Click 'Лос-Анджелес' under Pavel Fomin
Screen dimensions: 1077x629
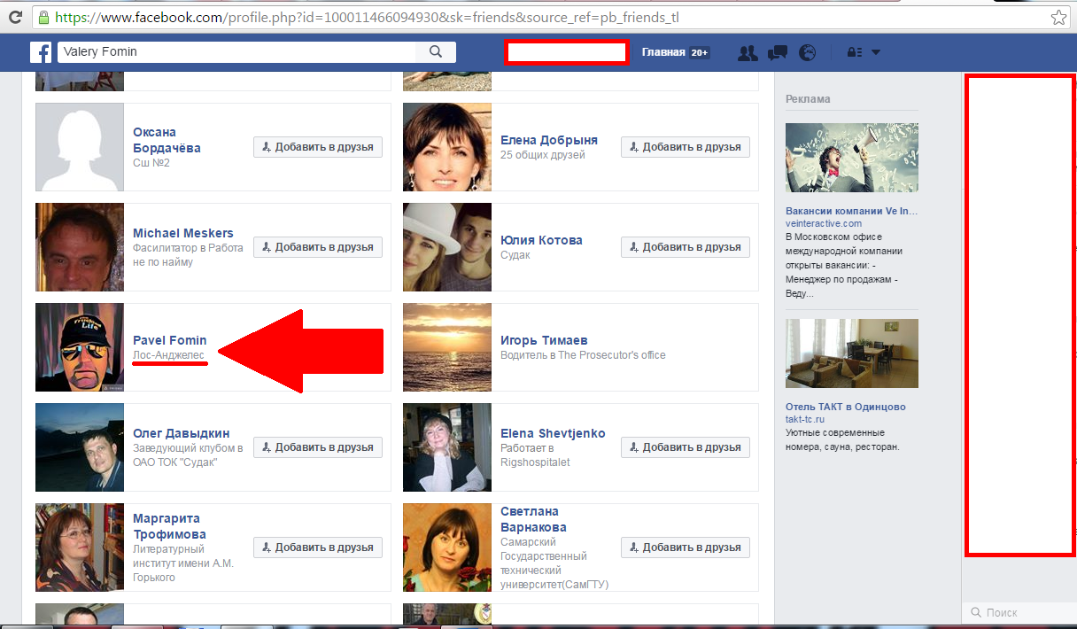point(168,355)
